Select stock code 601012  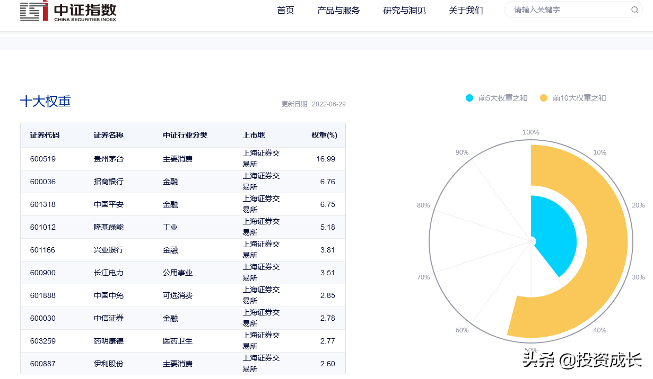pyautogui.click(x=43, y=227)
